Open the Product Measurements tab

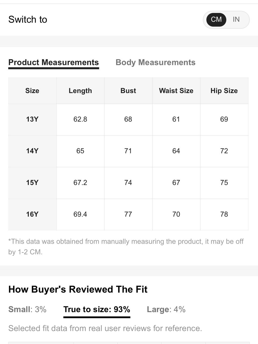pos(53,63)
